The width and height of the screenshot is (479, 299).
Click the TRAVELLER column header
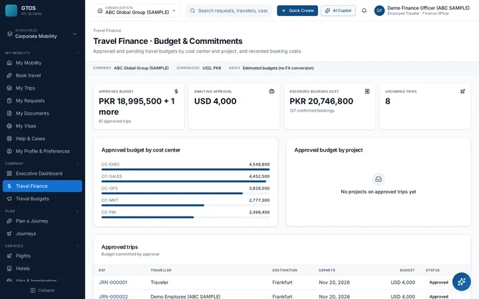coord(161,270)
